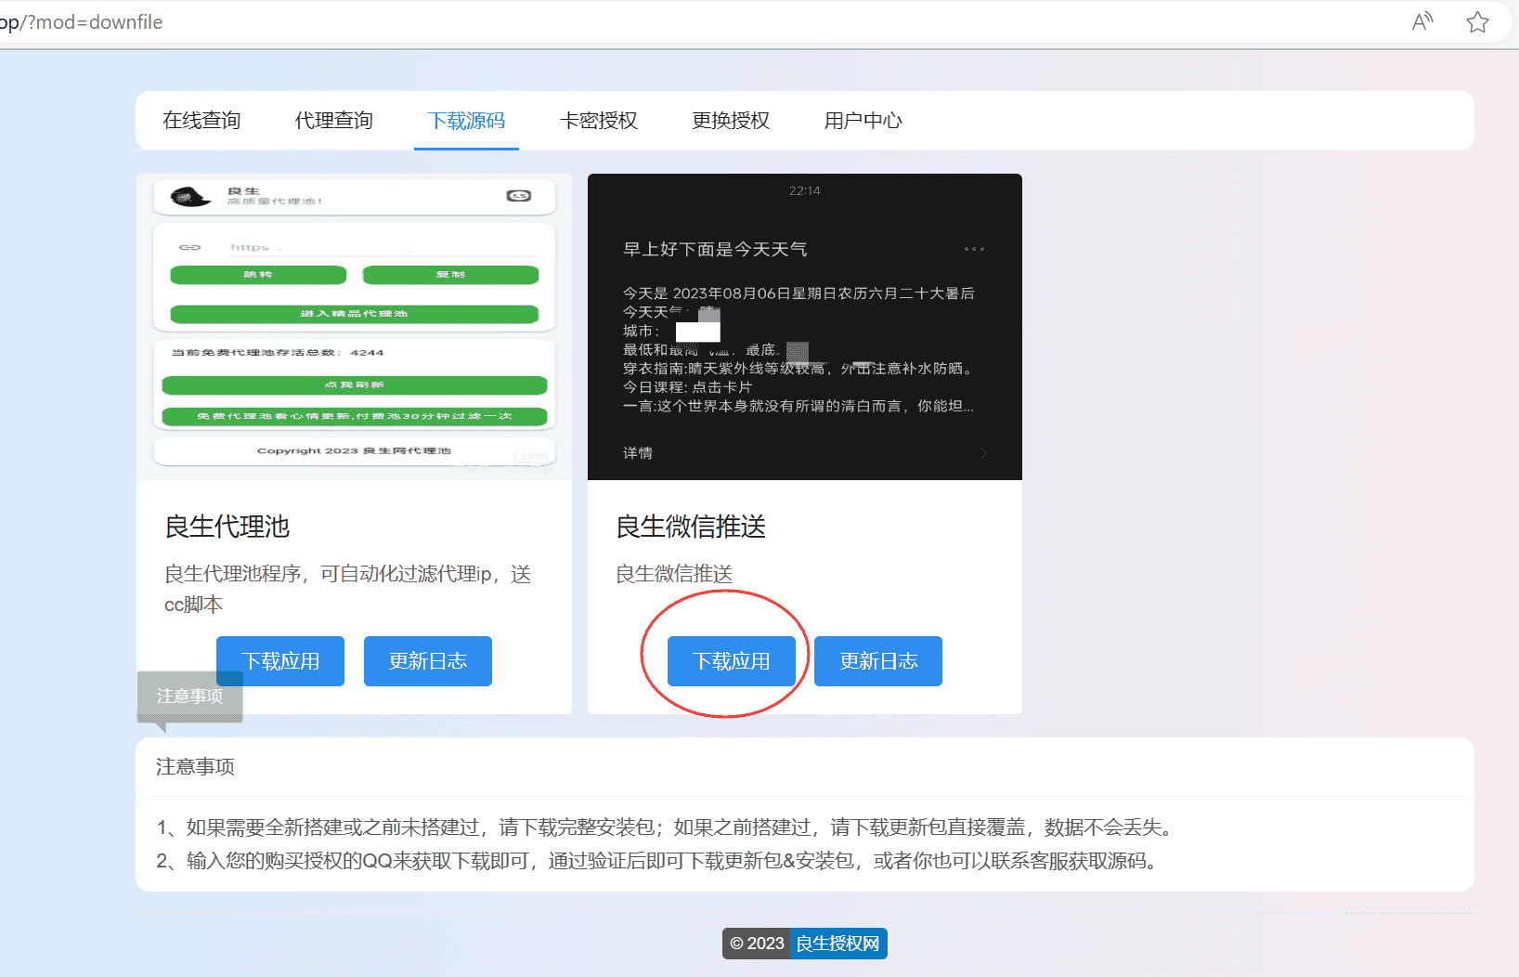
Task: Switch to the 在线查询 tab
Action: click(x=201, y=120)
